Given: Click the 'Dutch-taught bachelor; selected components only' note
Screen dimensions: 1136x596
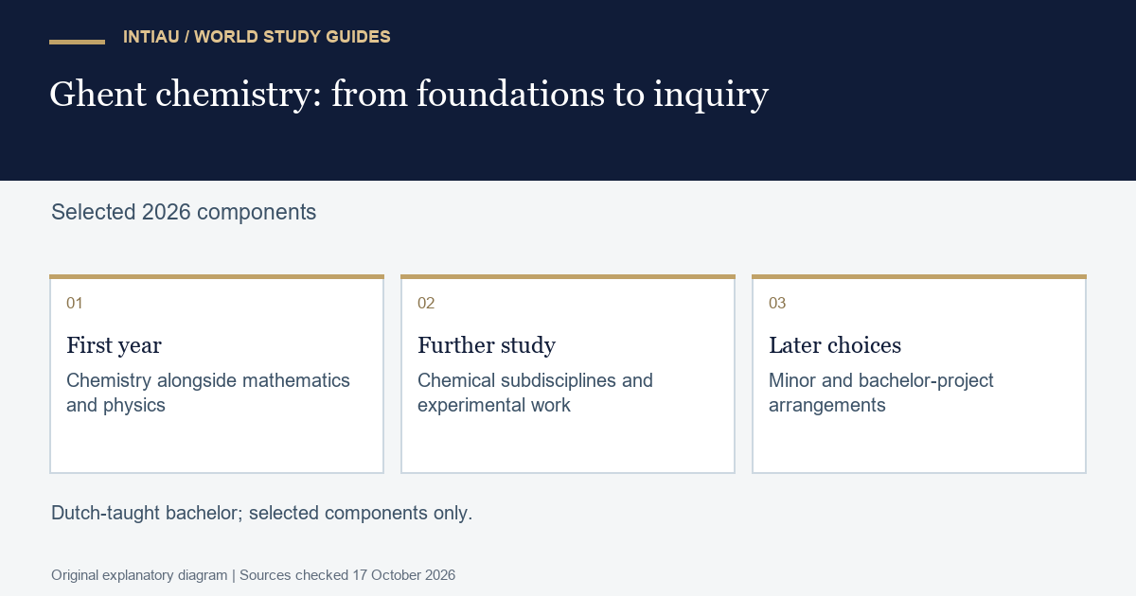Looking at the screenshot, I should pyautogui.click(x=261, y=514).
